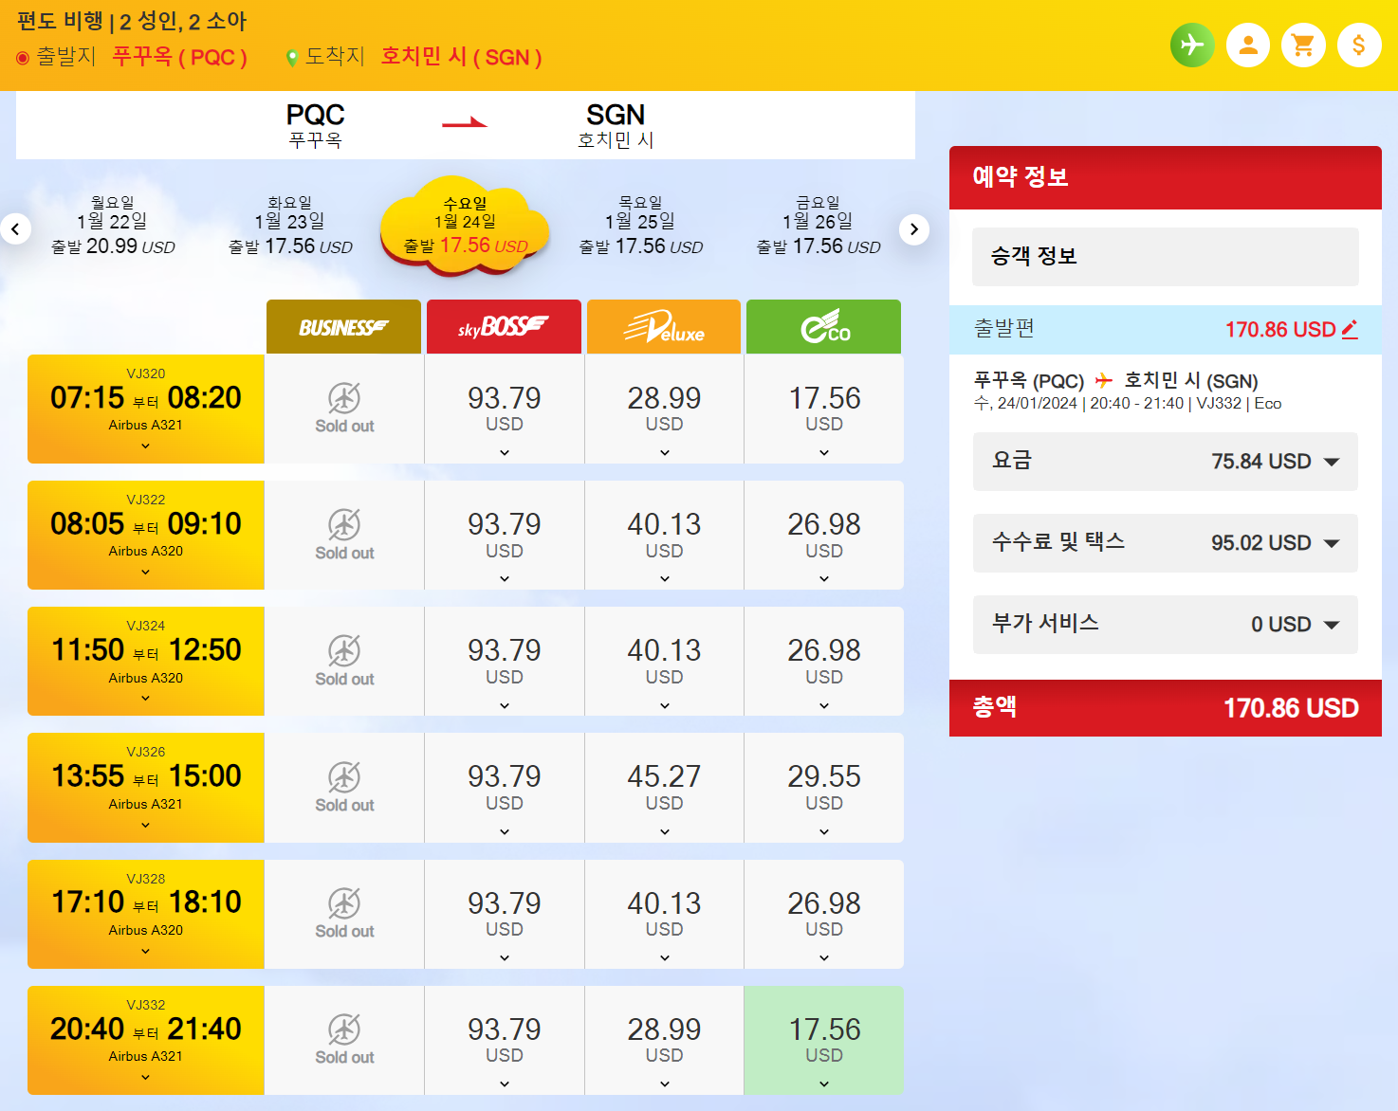
Task: Choose Monday January 22 date tab
Action: 113,226
